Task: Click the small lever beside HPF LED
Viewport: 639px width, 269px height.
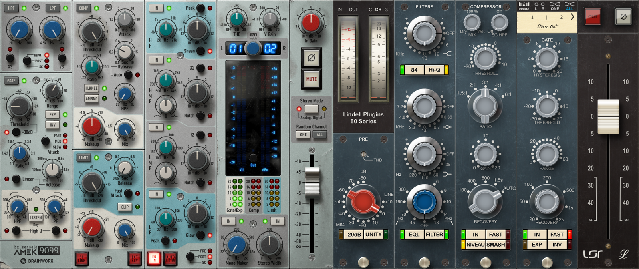Action: point(36,8)
